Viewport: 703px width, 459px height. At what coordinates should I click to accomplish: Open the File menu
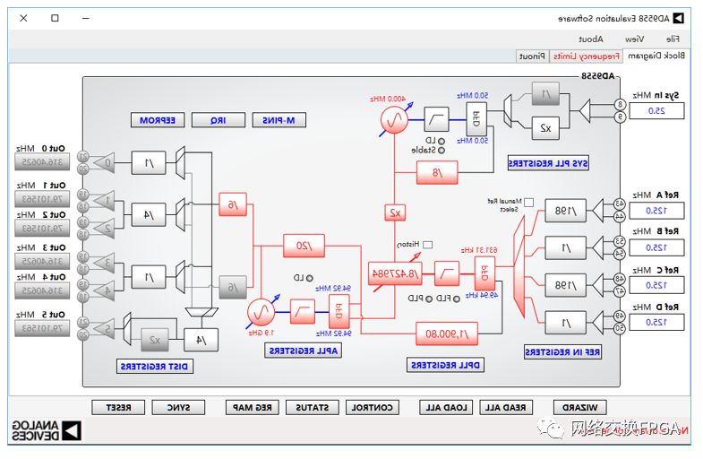(673, 39)
